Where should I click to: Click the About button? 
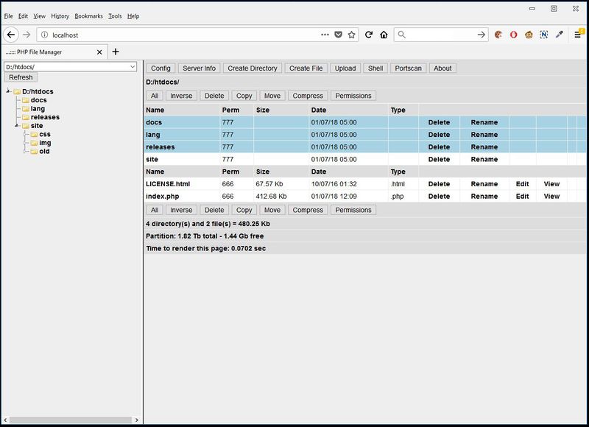(442, 68)
